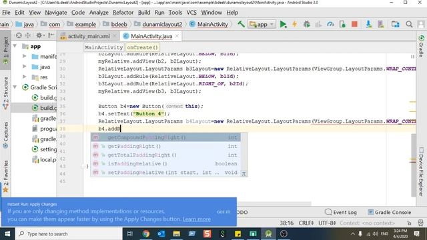Open the Build menu
The width and height of the screenshot is (427, 240).
144,13
